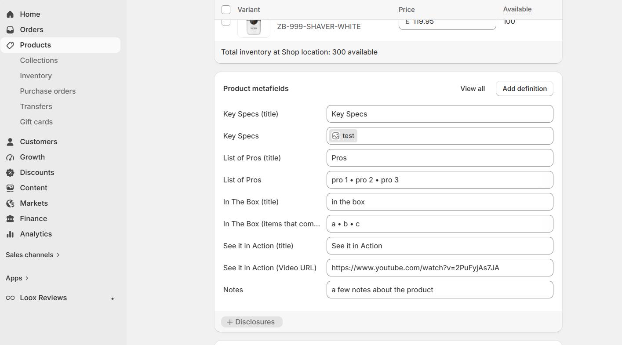
Task: Open View all metafields link
Action: click(x=473, y=88)
